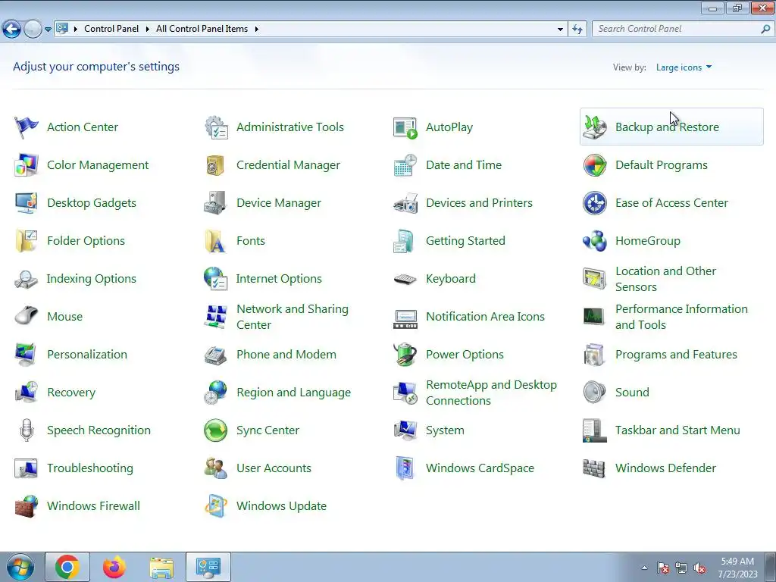Open the System link
The image size is (776, 582).
(x=445, y=430)
